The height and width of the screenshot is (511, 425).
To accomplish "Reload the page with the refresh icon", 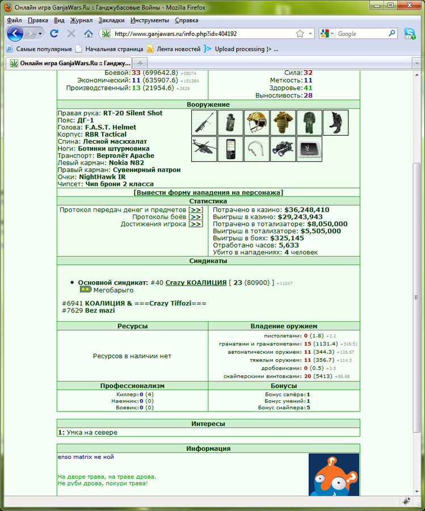I will [x=54, y=33].
